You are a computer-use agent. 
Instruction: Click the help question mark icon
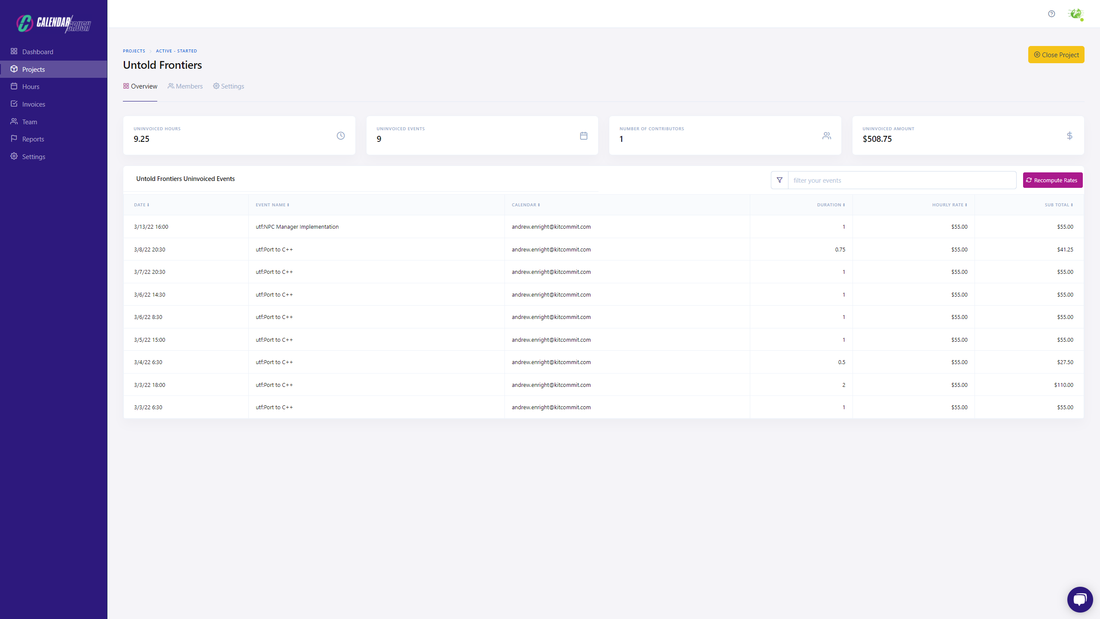(1051, 14)
